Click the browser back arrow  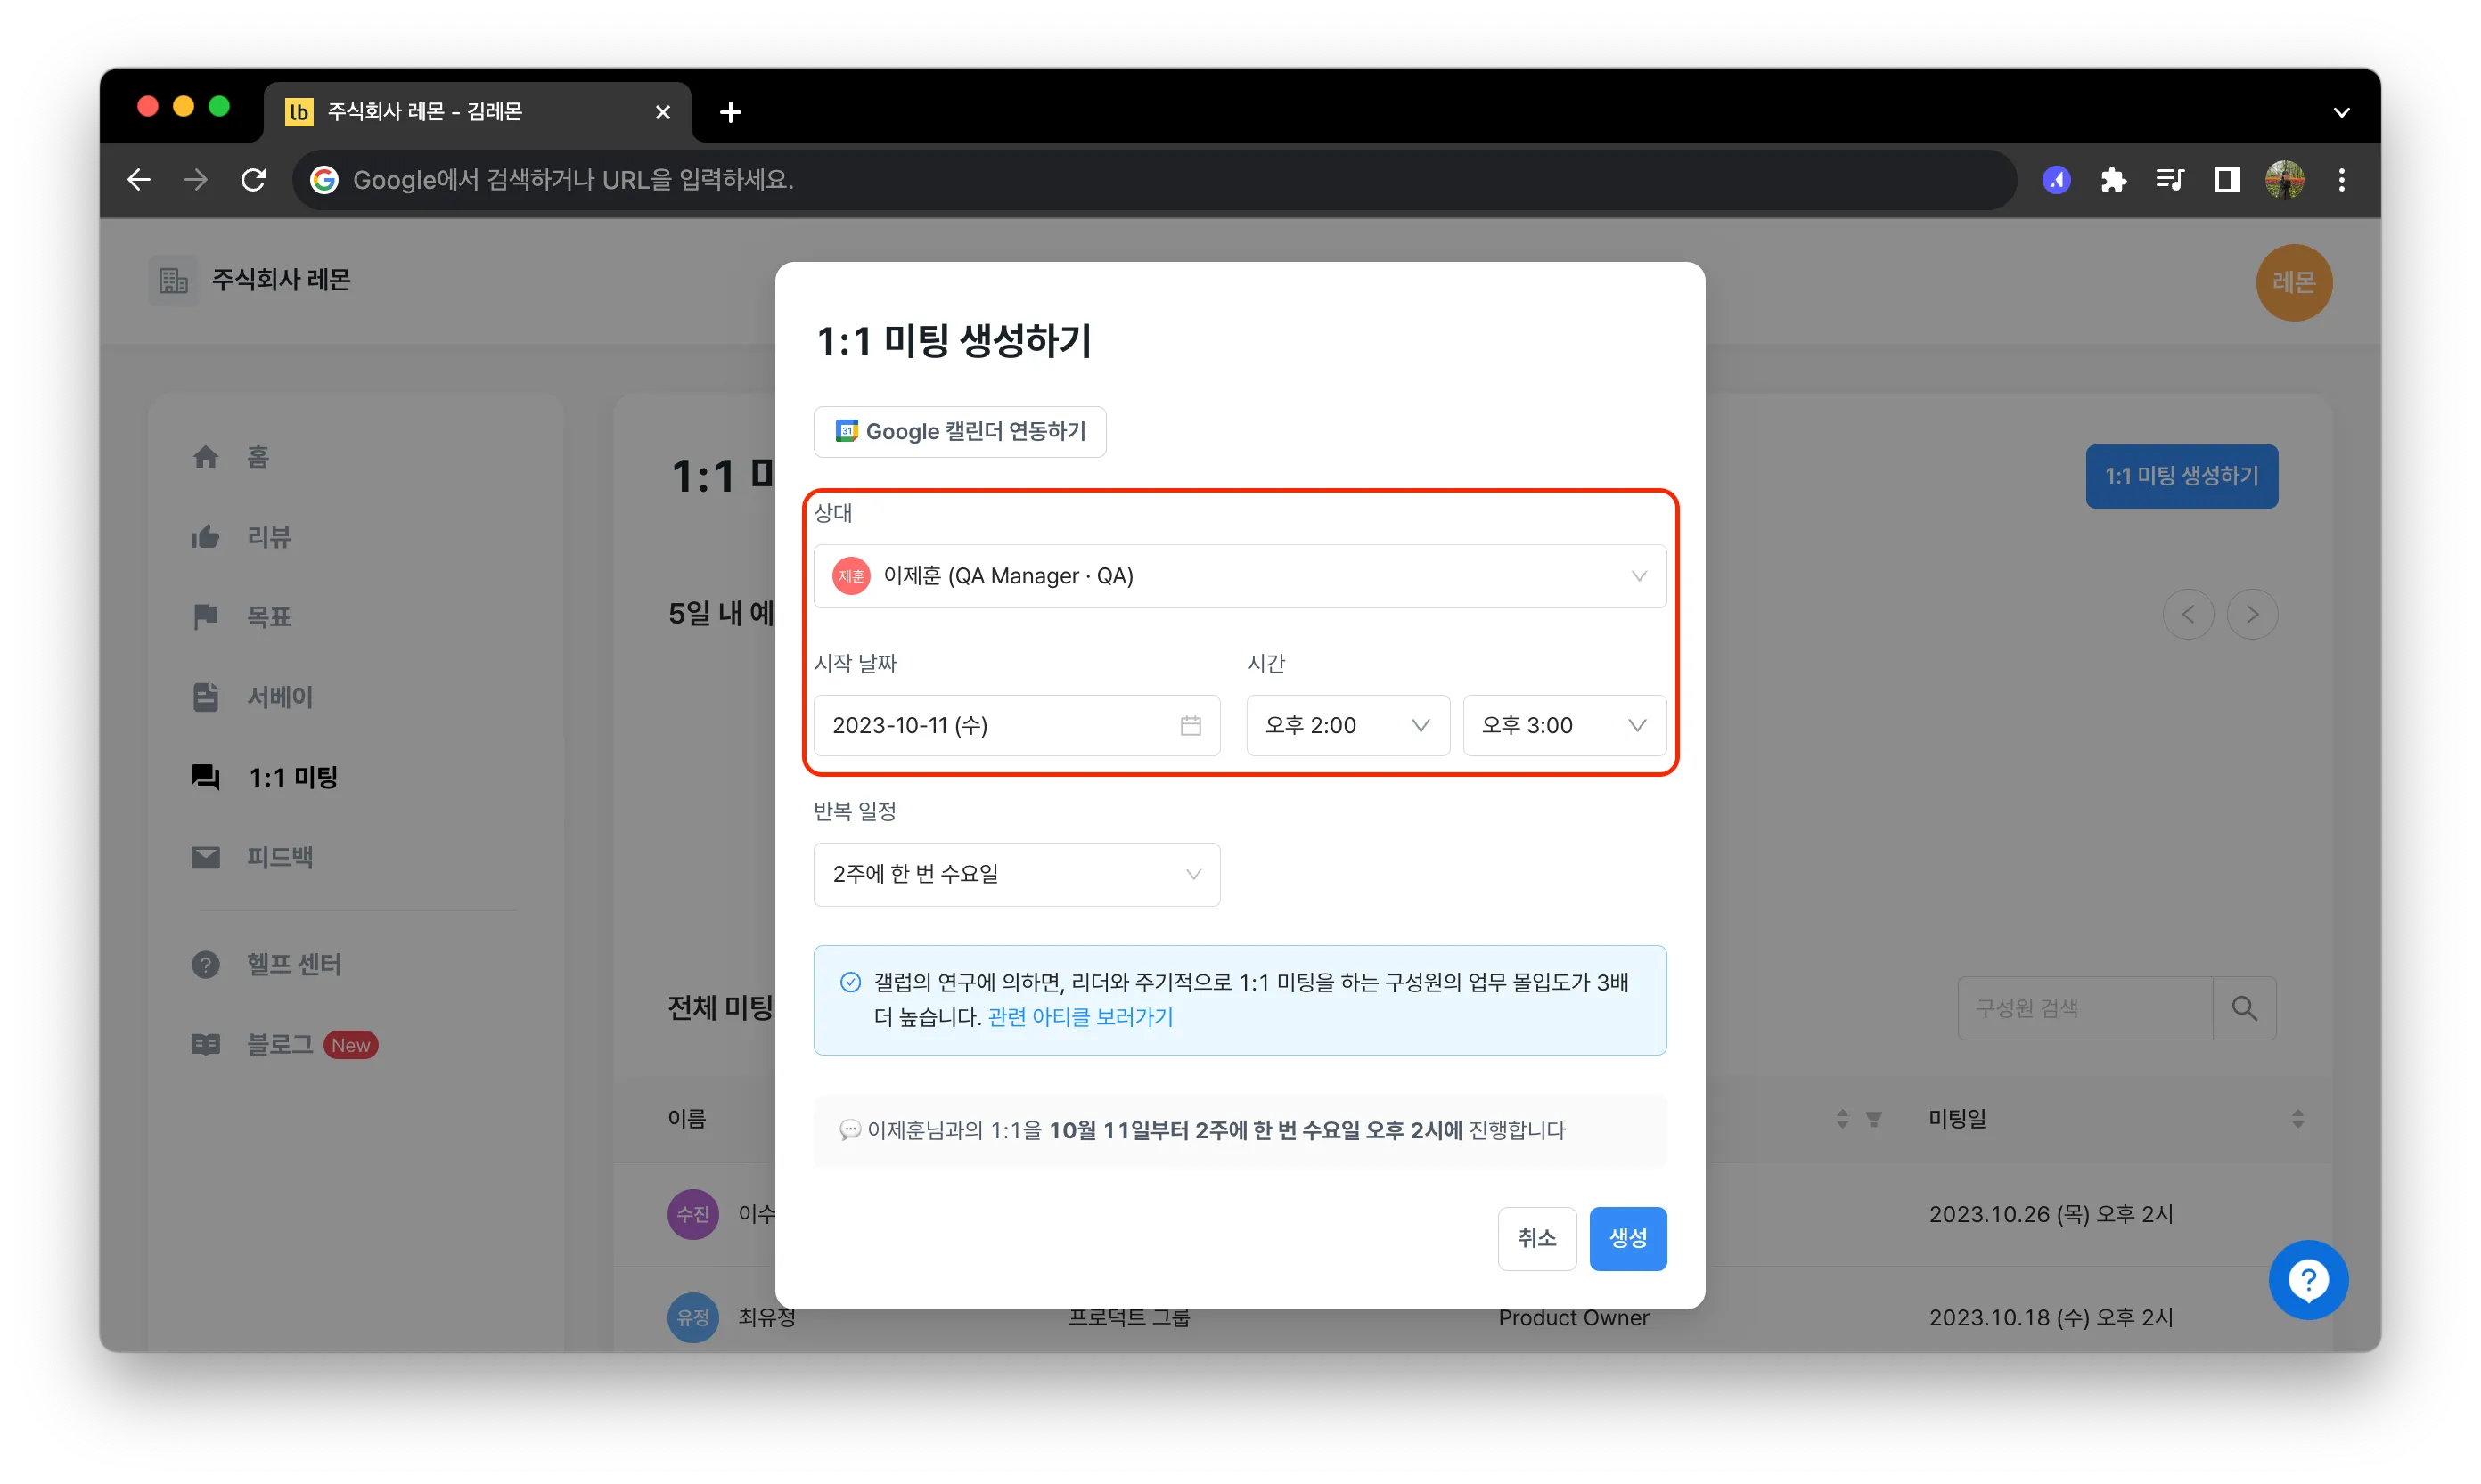point(139,180)
